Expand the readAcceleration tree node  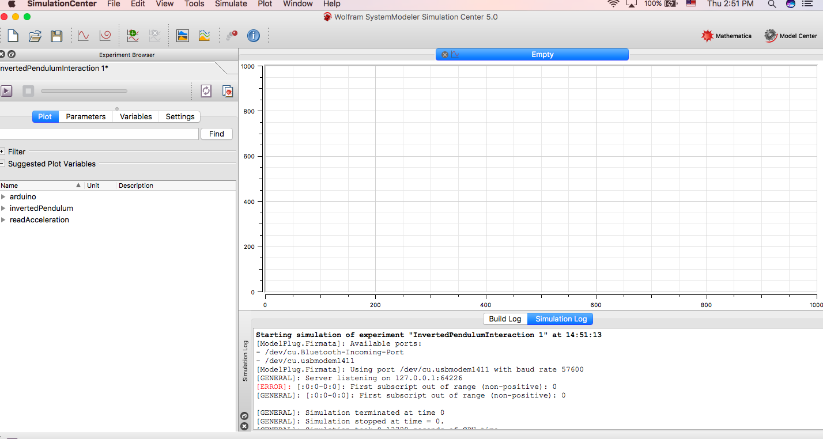tap(3, 219)
